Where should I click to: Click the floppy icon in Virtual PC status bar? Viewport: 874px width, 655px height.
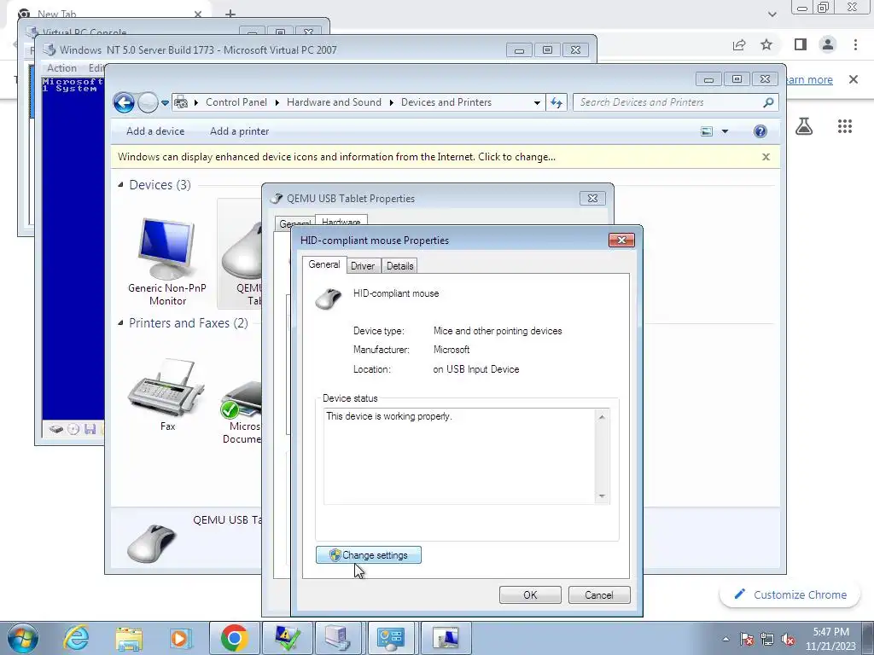(x=90, y=429)
